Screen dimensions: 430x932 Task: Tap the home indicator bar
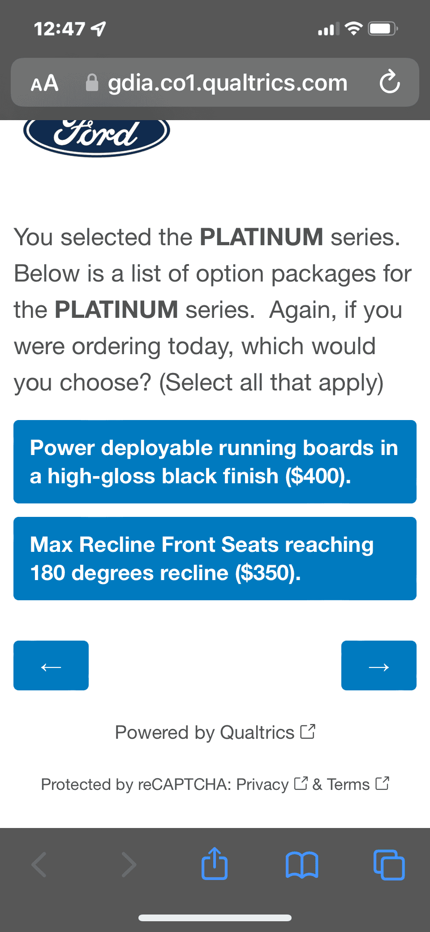(215, 918)
